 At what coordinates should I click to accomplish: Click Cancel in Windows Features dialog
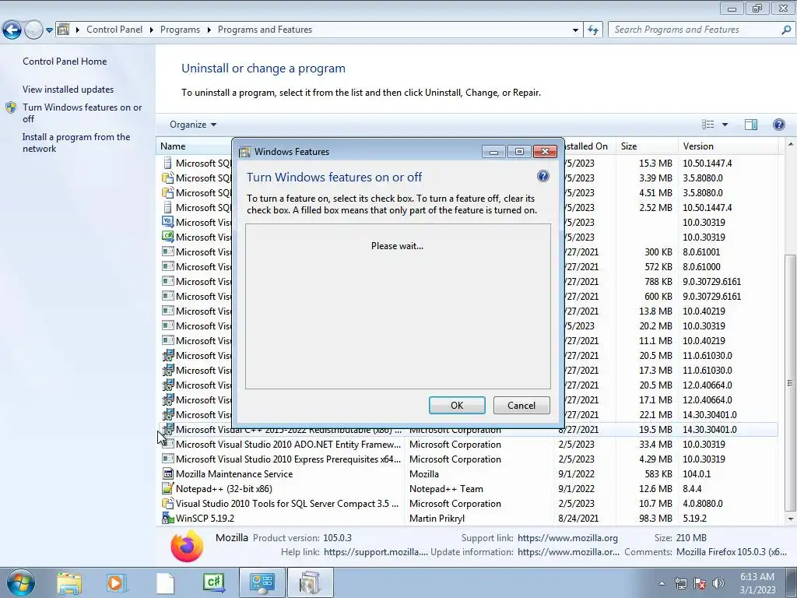521,405
